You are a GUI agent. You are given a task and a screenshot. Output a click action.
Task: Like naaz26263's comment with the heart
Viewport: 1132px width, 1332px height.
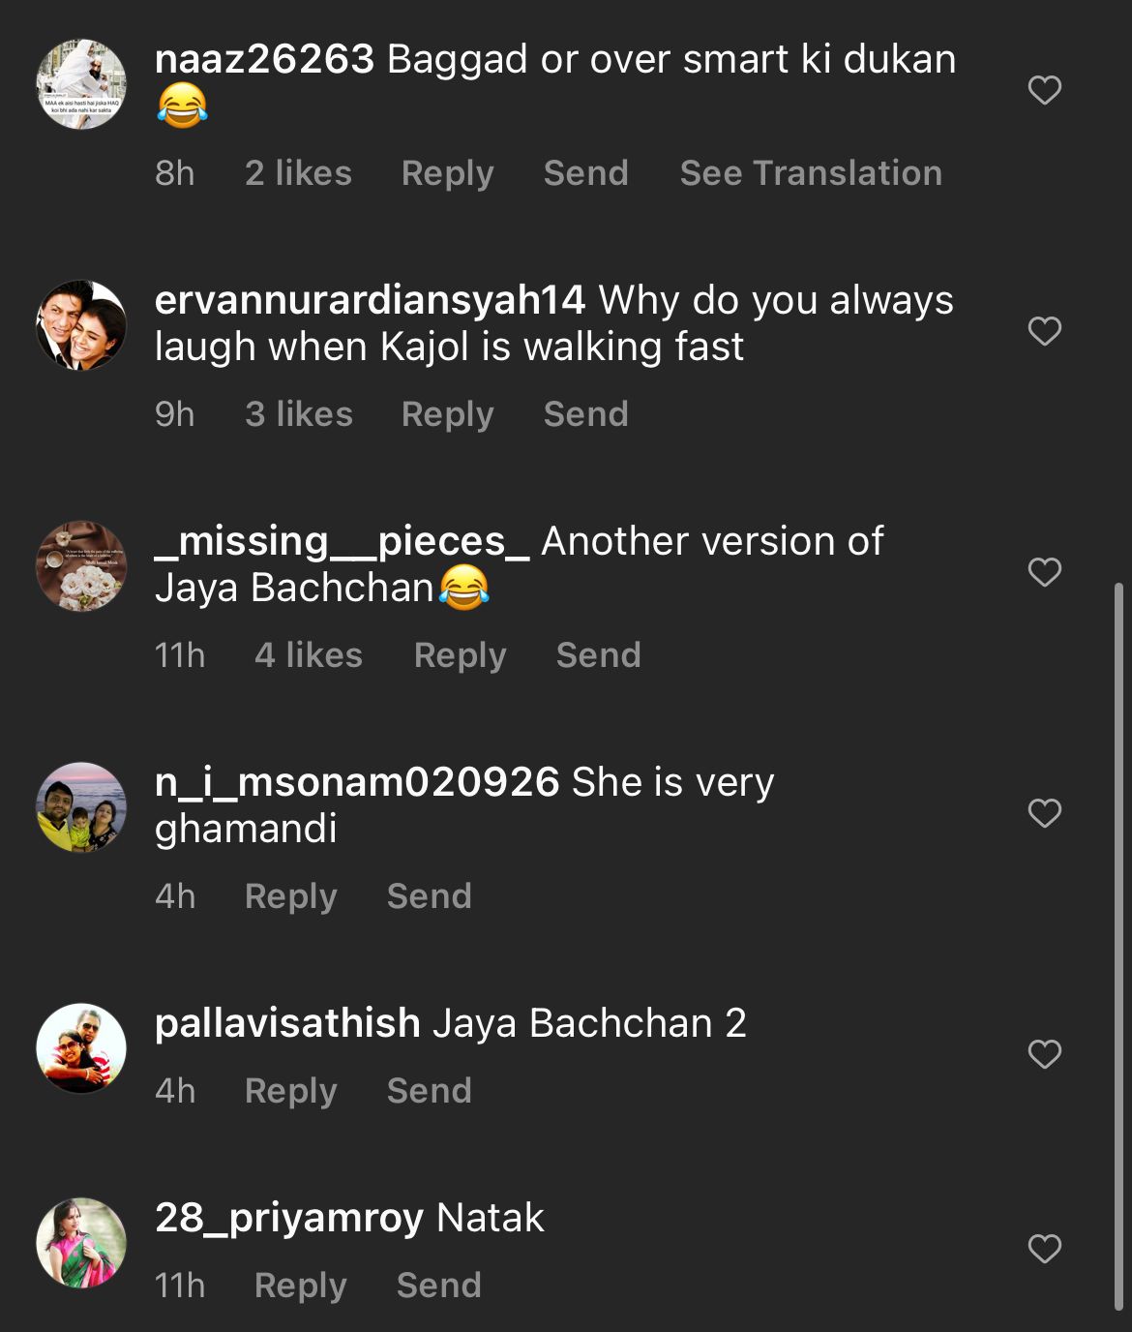(1044, 90)
